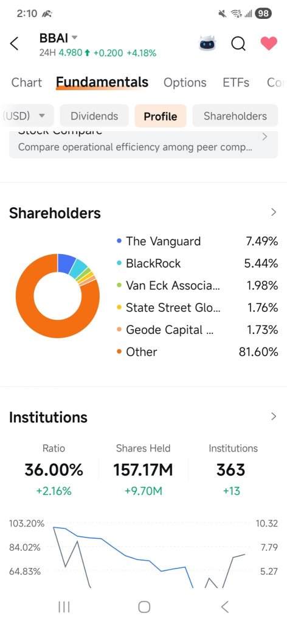The image size is (287, 624).
Task: Tap the Android recent apps button
Action: pos(64,606)
